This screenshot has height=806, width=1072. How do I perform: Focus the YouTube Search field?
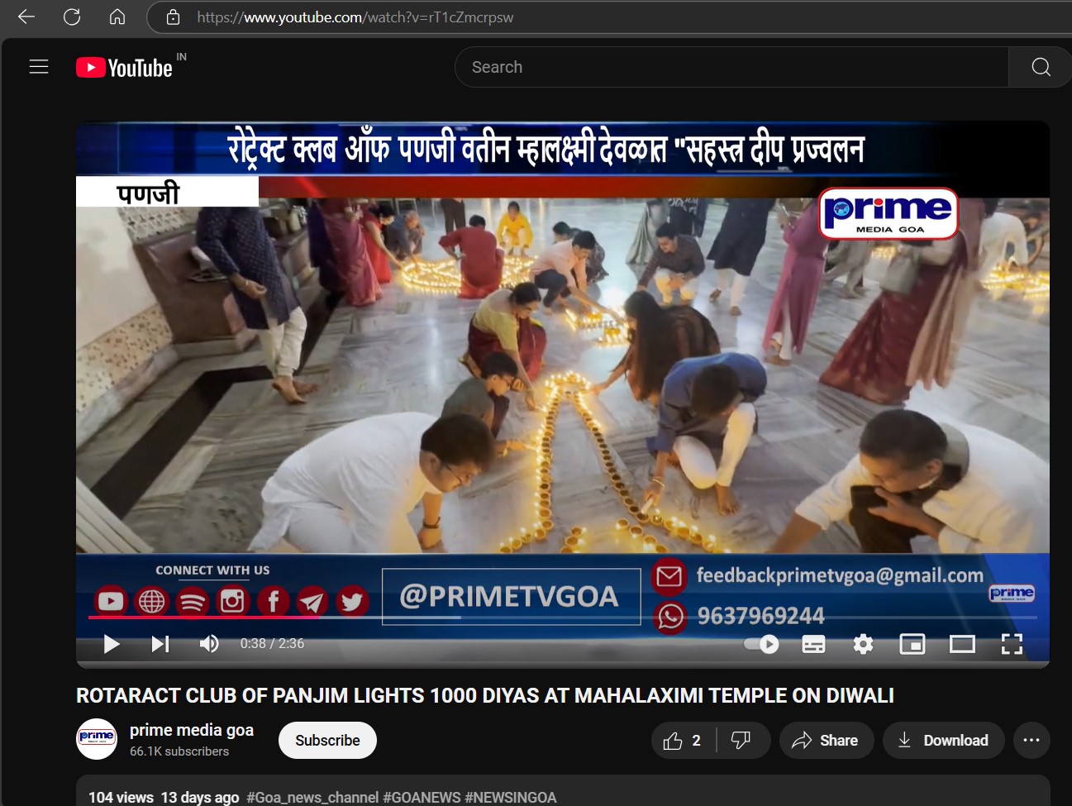731,67
